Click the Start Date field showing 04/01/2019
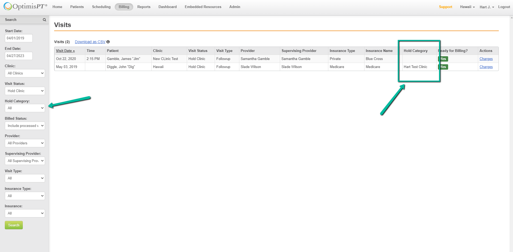Screen dimensions: 513x252 tap(18, 38)
